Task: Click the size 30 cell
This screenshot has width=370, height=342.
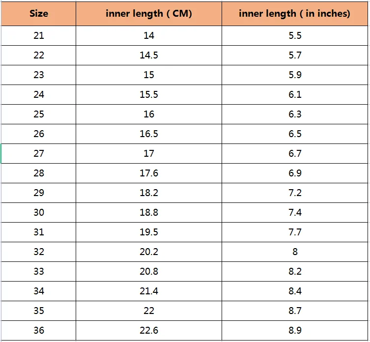Action: (39, 212)
